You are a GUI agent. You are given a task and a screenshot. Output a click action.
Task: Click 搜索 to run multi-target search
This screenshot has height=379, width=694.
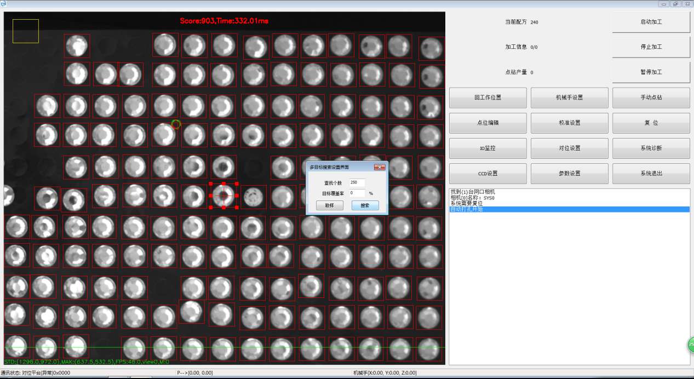365,205
